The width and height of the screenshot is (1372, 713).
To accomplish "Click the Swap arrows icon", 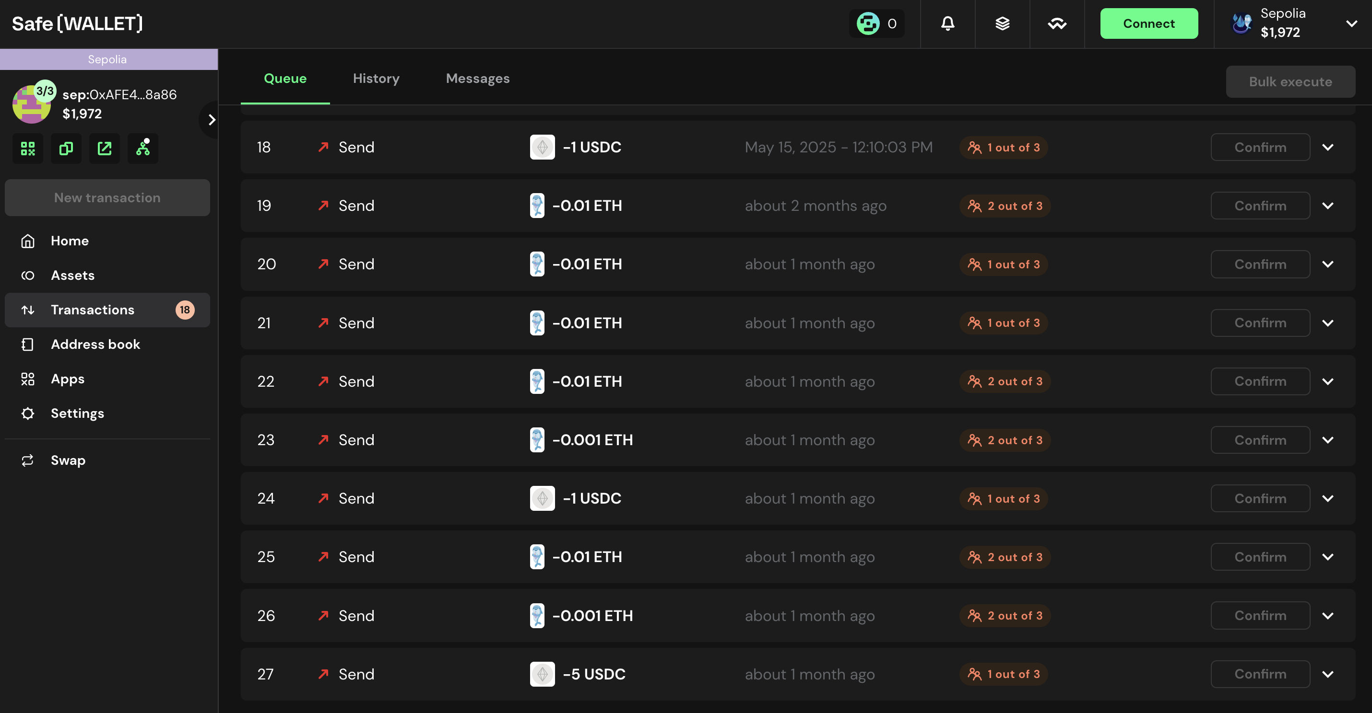I will (x=28, y=460).
